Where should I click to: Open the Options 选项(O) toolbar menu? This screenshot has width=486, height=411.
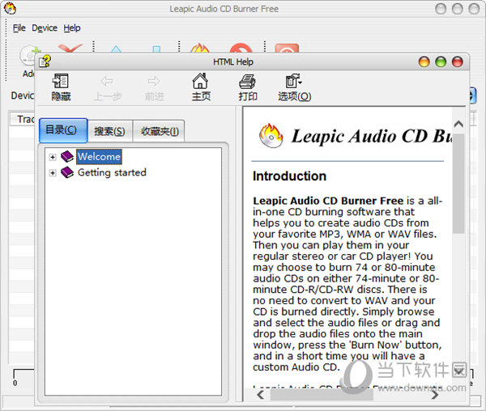pyautogui.click(x=294, y=87)
